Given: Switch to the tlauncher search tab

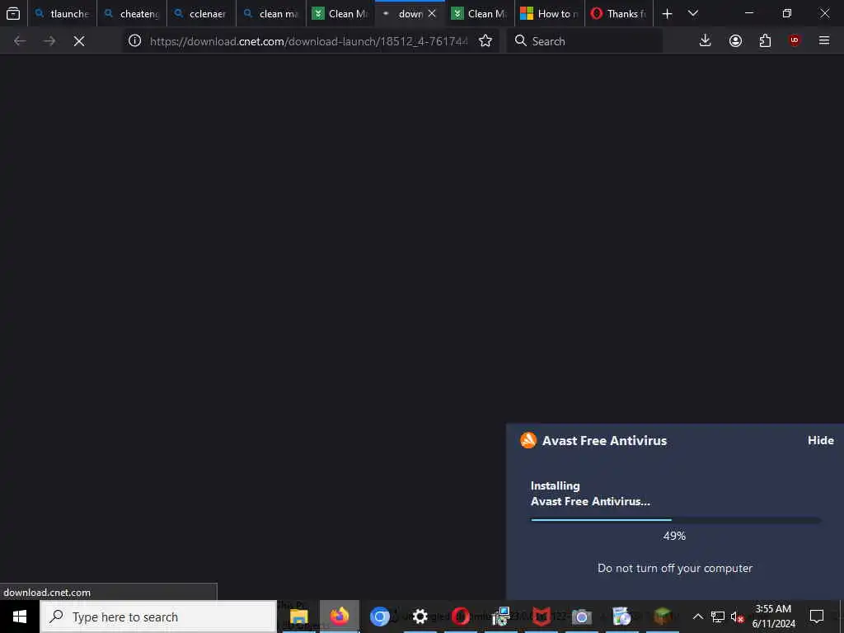Looking at the screenshot, I should click(x=63, y=13).
